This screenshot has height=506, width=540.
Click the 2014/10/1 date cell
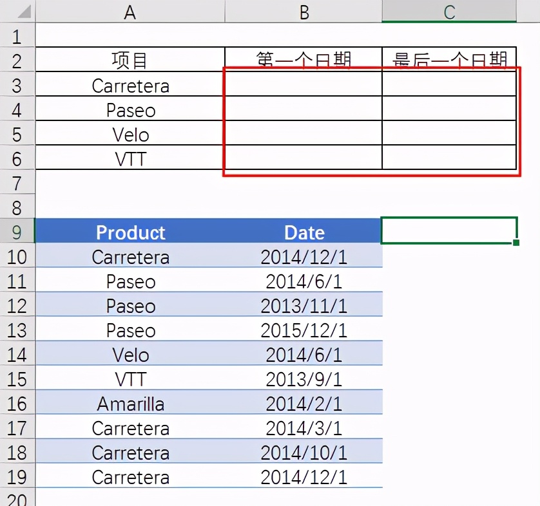[x=304, y=453]
